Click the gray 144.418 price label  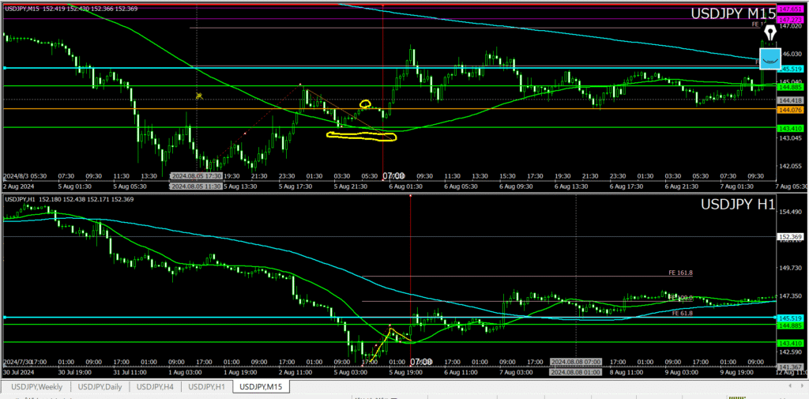[790, 100]
